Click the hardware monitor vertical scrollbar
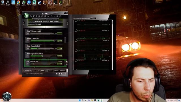This screenshot has width=181, height=102. coord(112,45)
